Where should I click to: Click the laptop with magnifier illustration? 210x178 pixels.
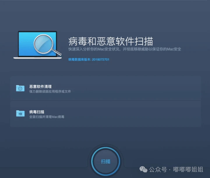pos(38,45)
